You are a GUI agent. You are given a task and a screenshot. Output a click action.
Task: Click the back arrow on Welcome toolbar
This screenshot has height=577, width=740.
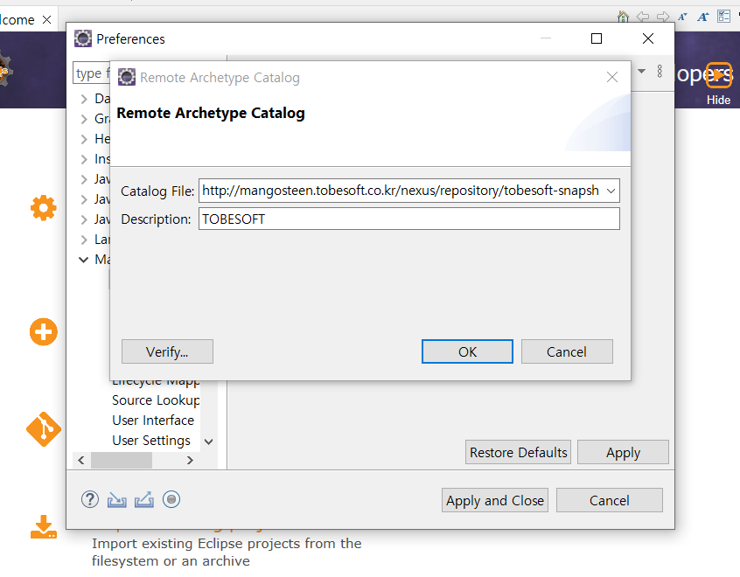643,17
